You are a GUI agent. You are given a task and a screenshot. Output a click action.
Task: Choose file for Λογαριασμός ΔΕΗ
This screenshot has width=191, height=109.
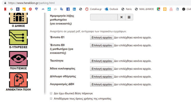point(102,84)
